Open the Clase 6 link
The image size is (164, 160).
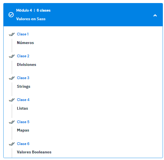click(x=23, y=144)
